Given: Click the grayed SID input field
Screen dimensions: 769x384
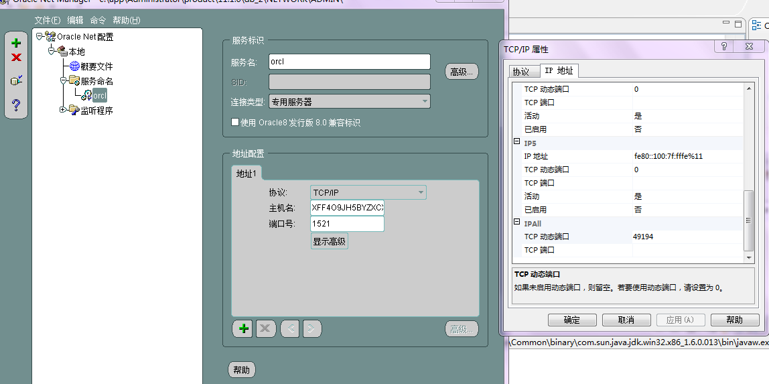Looking at the screenshot, I should pyautogui.click(x=350, y=81).
